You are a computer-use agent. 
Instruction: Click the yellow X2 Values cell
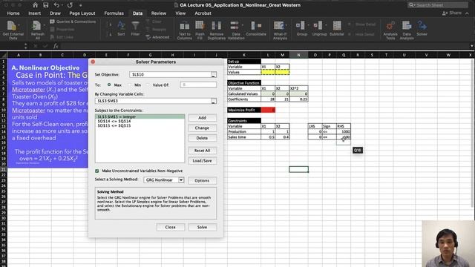tap(282, 73)
